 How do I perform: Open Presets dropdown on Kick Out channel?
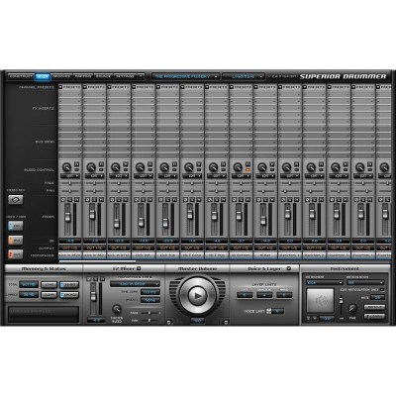click(x=143, y=87)
